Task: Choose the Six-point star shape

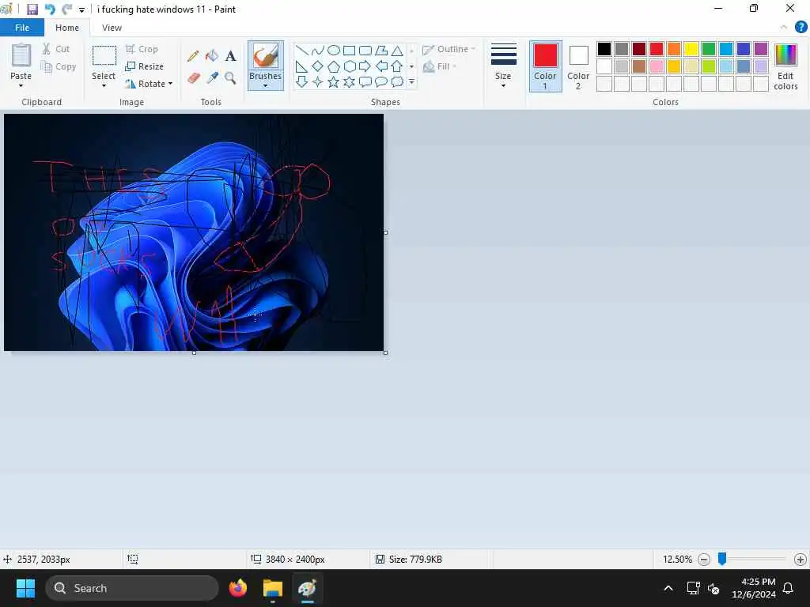Action: click(349, 81)
